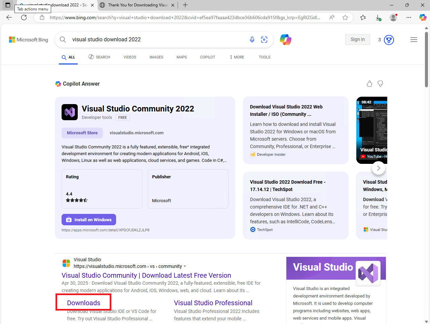
Task: Click the Copilot Answer heading
Action: pos(81,84)
